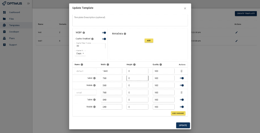Click the Name column info icon
This screenshot has width=260, height=133.
[82, 65]
